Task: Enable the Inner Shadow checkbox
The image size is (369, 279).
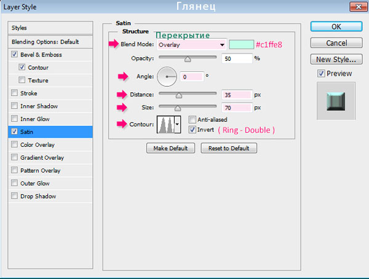Action: click(14, 106)
